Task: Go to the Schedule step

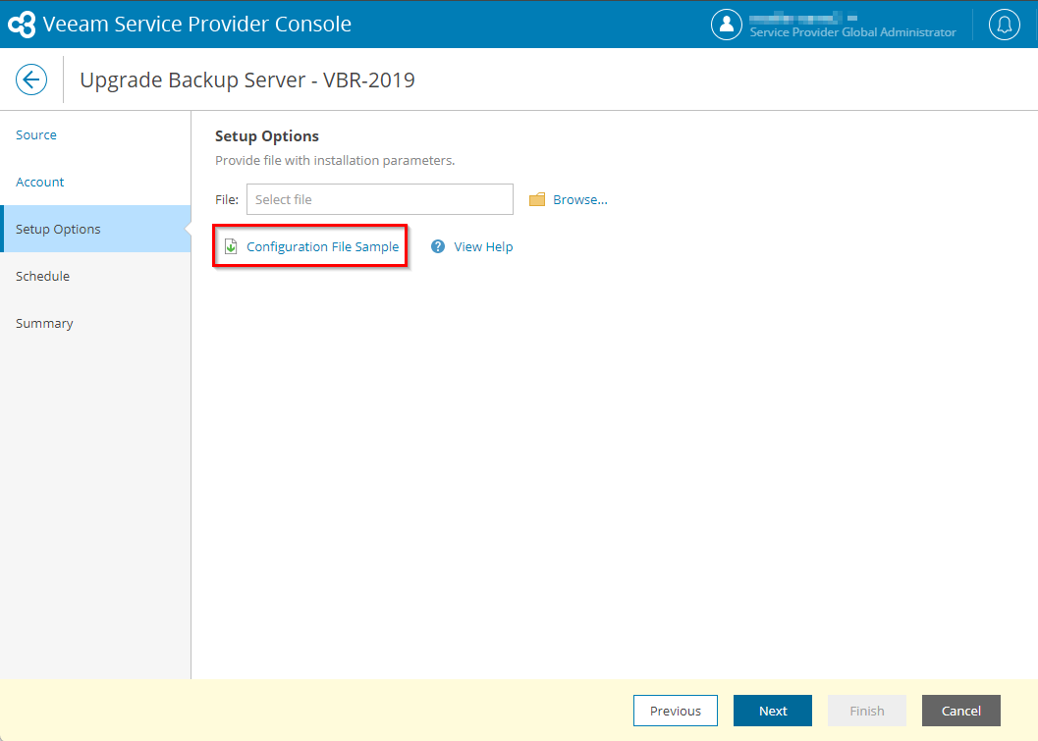Action: 42,276
